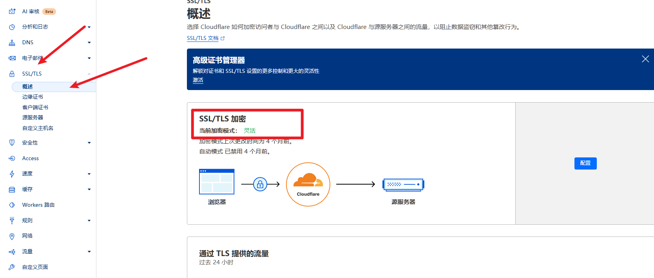Click the 浏览器 label under the diagram

217,202
